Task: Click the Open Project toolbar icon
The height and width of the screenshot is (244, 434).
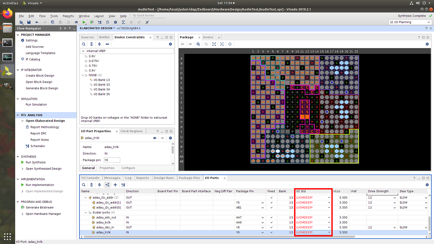Action: point(21,22)
